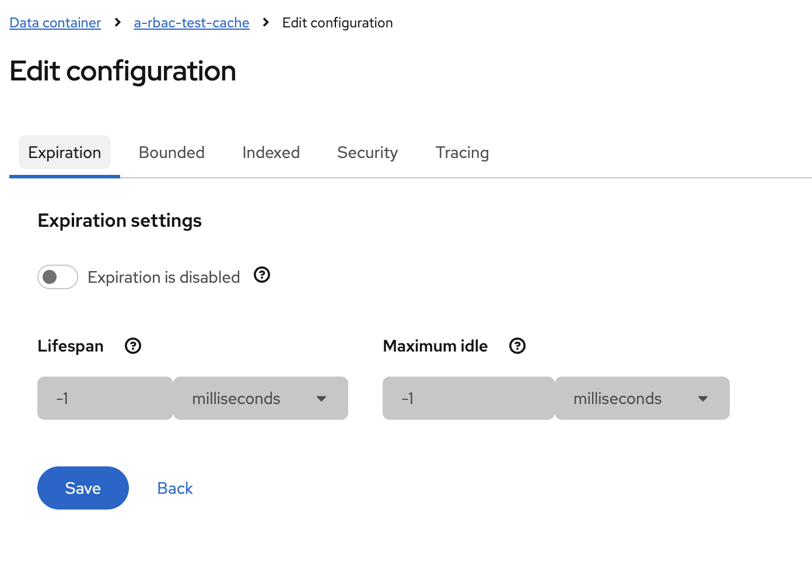Select the Expiration tab
Screen dimensions: 812x569
[64, 152]
